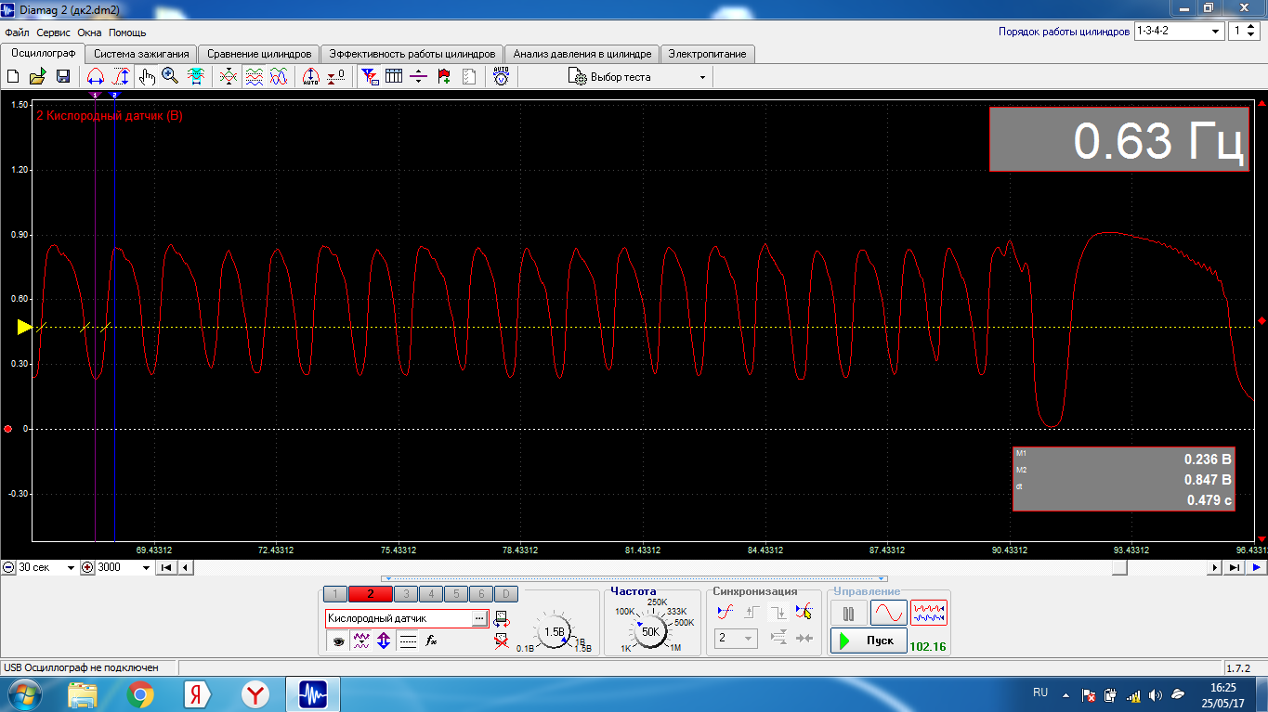Viewport: 1268px width, 712px height.
Task: Click the vertical compress waveform icon
Action: pos(229,77)
